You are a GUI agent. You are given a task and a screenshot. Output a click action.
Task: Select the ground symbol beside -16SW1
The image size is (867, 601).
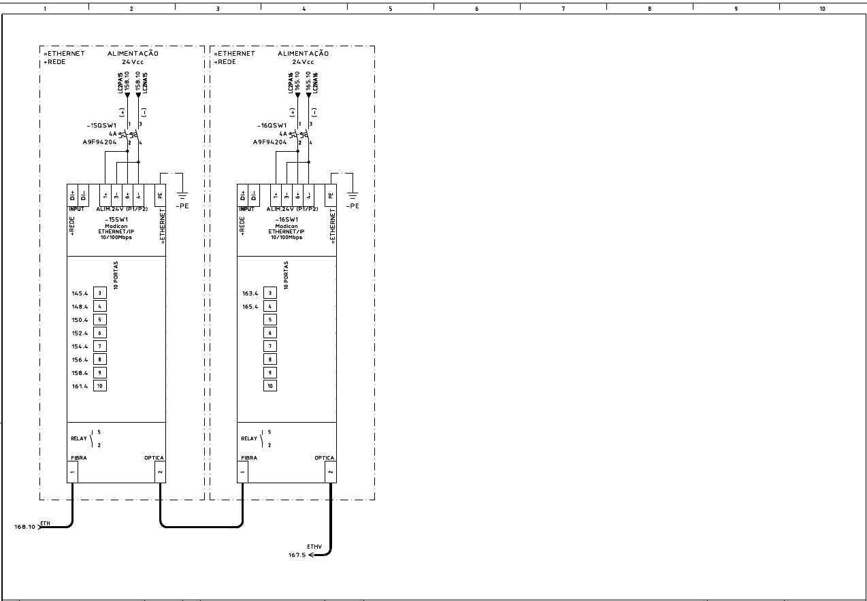click(x=352, y=197)
